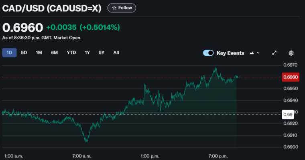Viewport: 305px width, 160px height.
Task: Open the chart settings gear icon
Action: pos(291,53)
